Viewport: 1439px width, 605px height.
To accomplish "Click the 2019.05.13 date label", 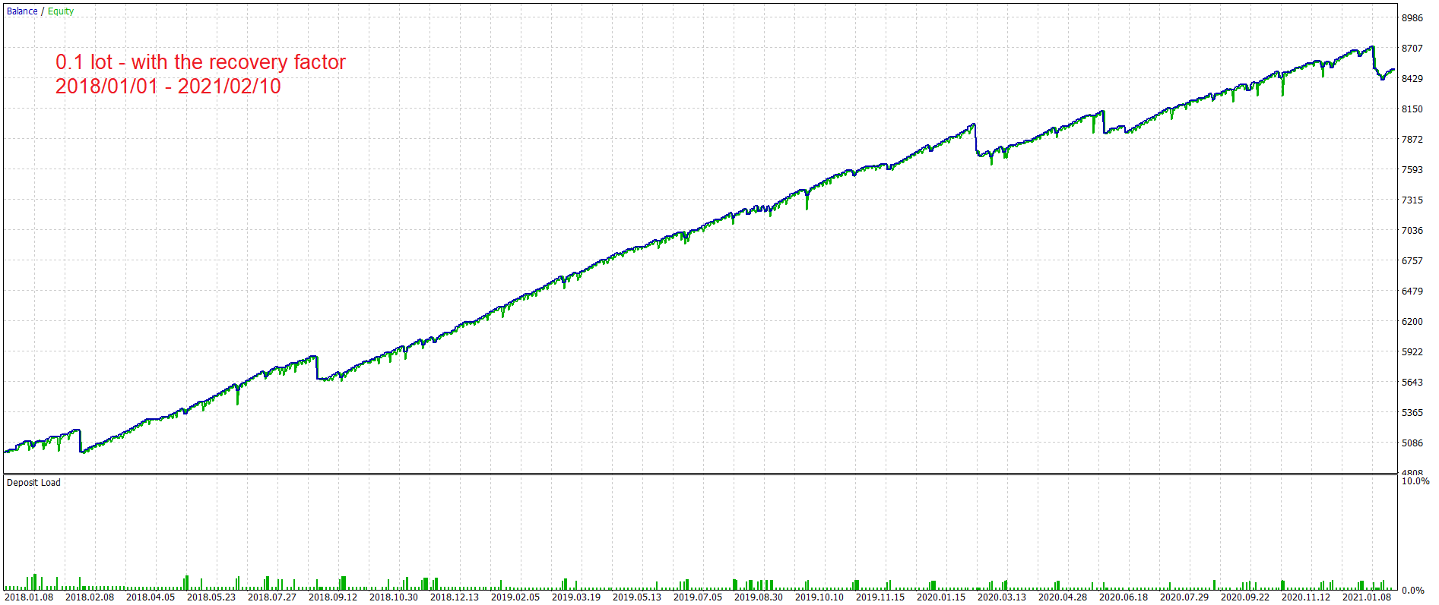I will point(637,597).
